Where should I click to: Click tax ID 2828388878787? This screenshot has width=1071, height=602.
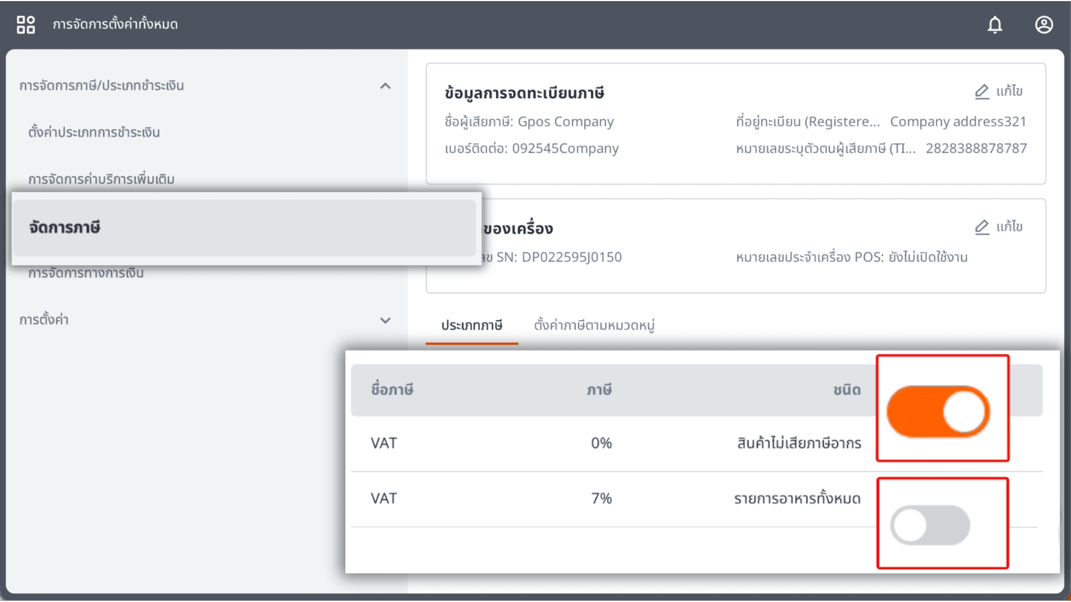point(976,148)
